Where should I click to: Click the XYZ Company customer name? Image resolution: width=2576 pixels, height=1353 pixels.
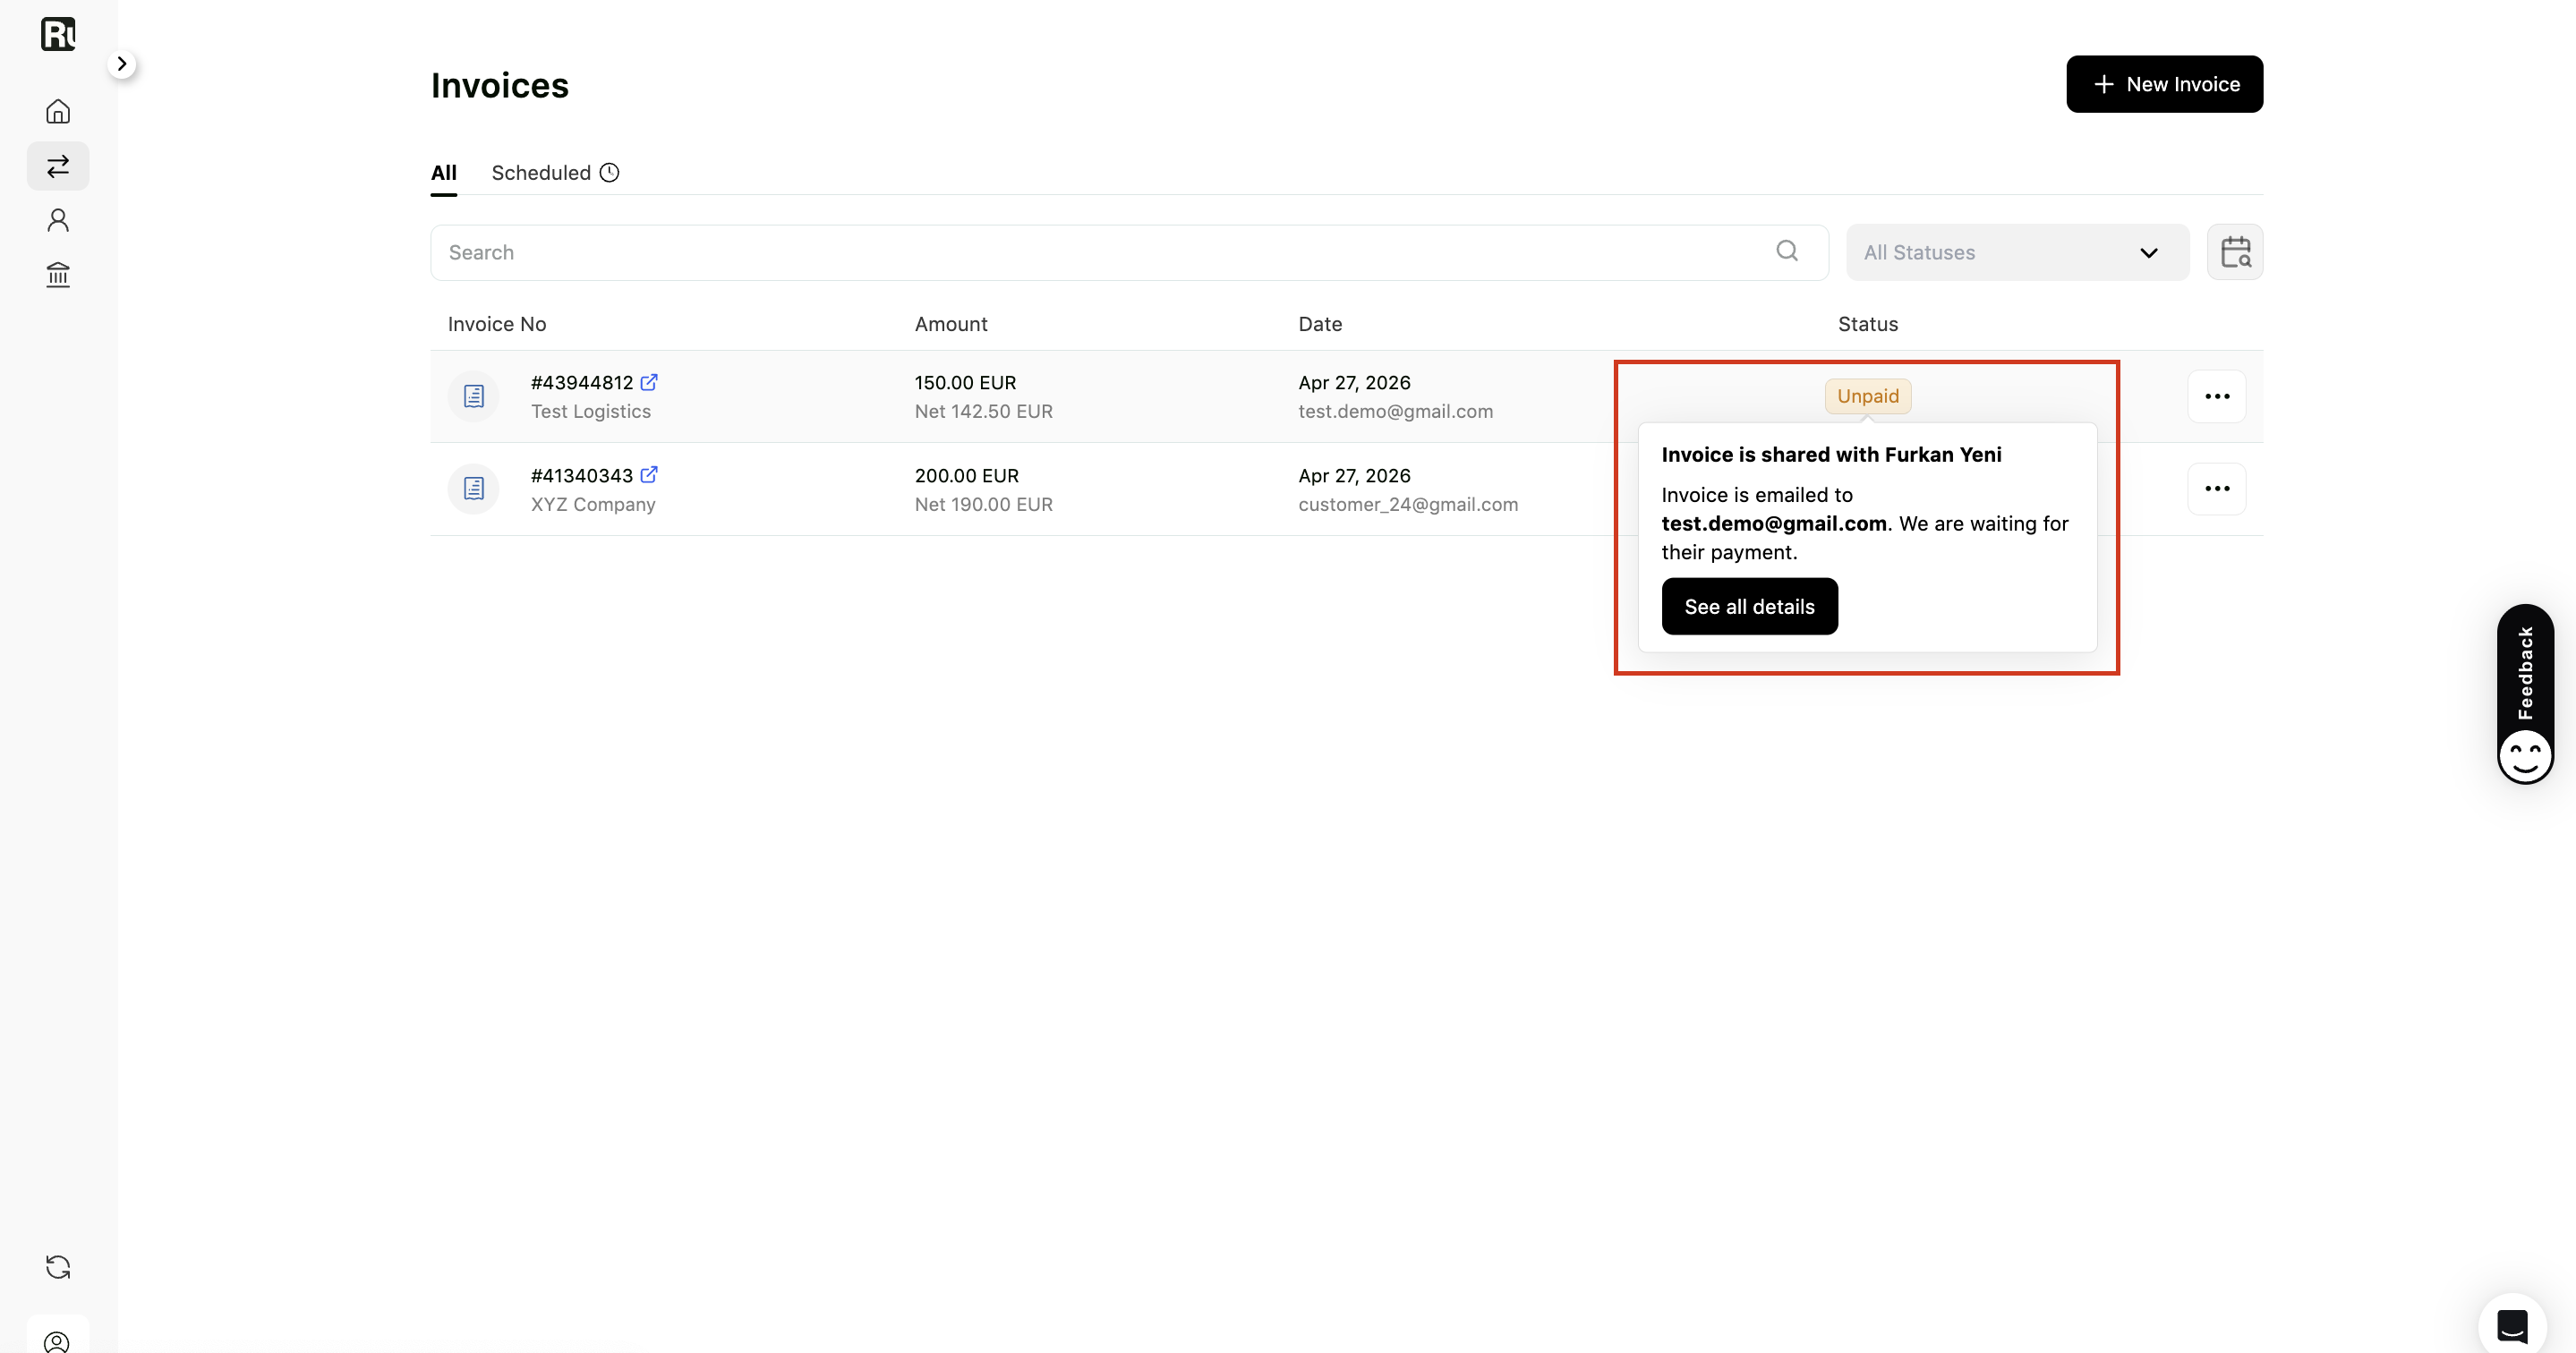pyautogui.click(x=593, y=504)
